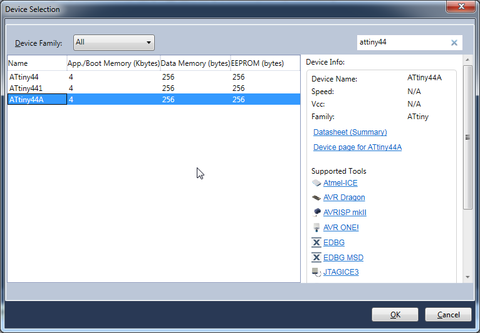Image resolution: width=480 pixels, height=333 pixels.
Task: Clear the attiny44 search text
Action: (x=454, y=43)
